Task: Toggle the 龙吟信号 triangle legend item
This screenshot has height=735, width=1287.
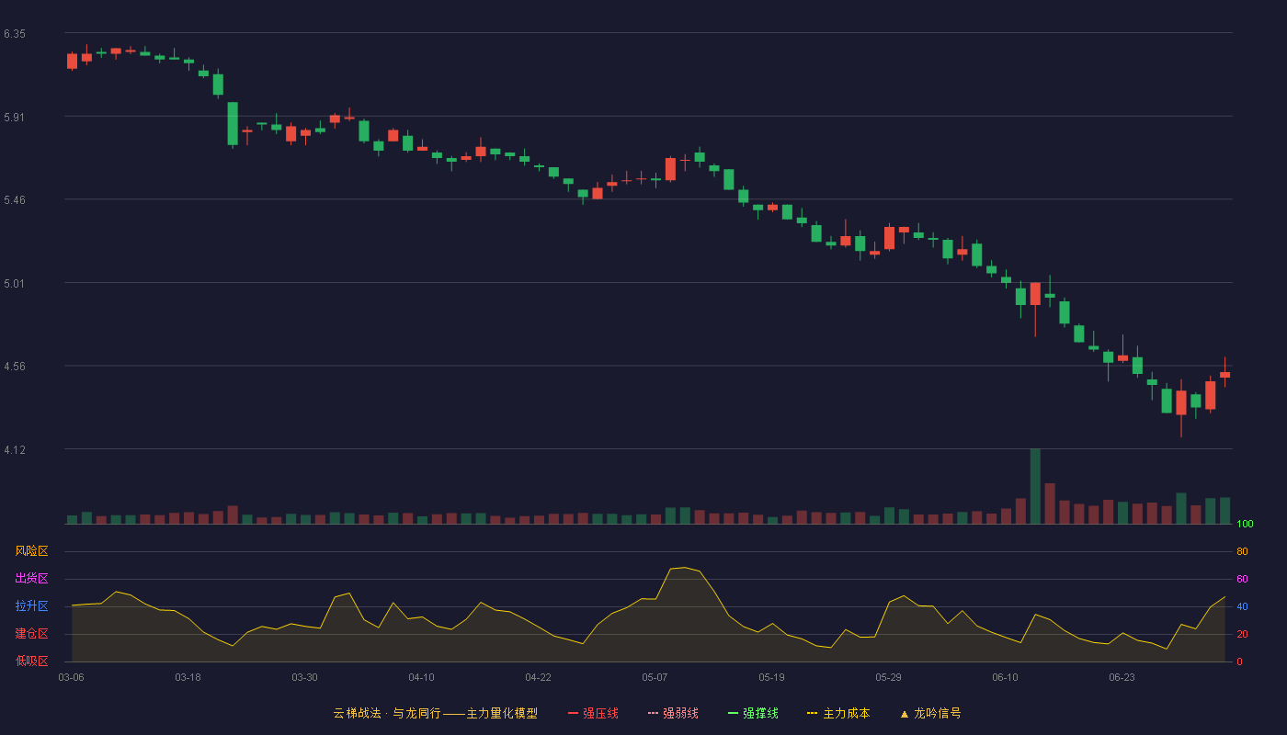Action: click(930, 713)
